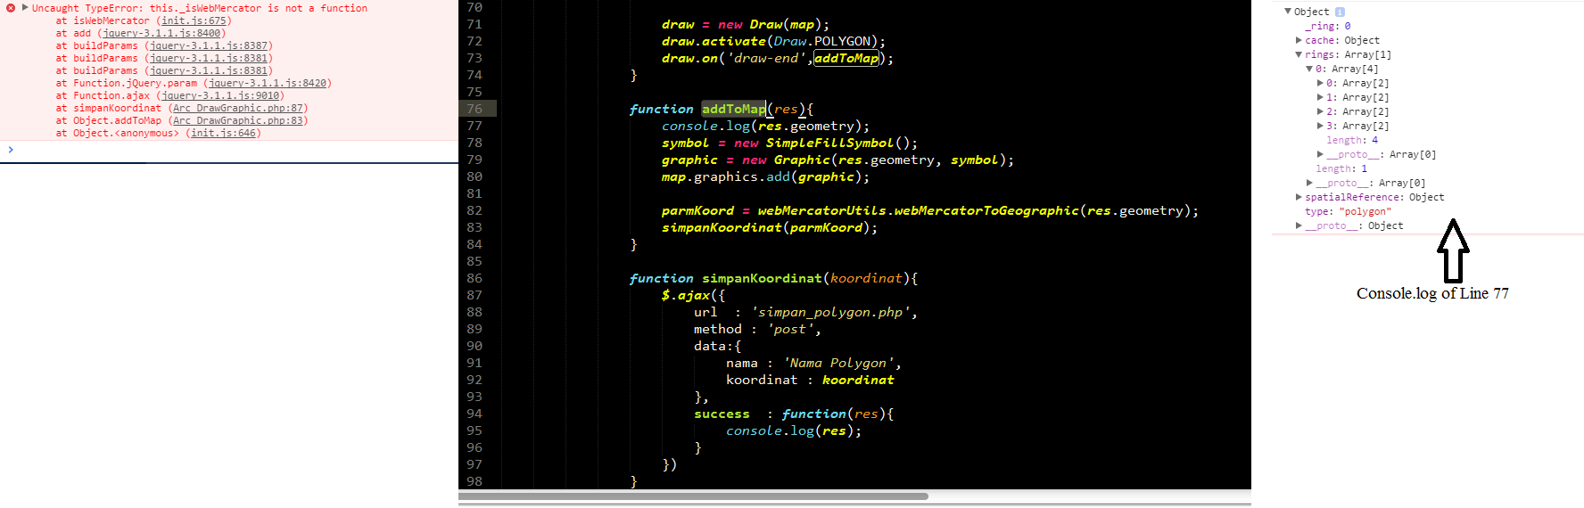This screenshot has width=1584, height=508.
Task: Click the info icon next to Object
Action: point(1340,12)
